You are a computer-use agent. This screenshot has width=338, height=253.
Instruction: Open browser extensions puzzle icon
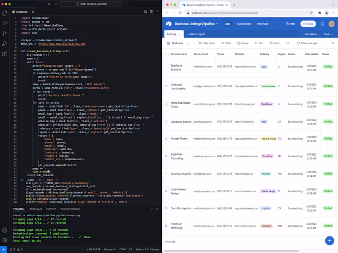[319, 13]
